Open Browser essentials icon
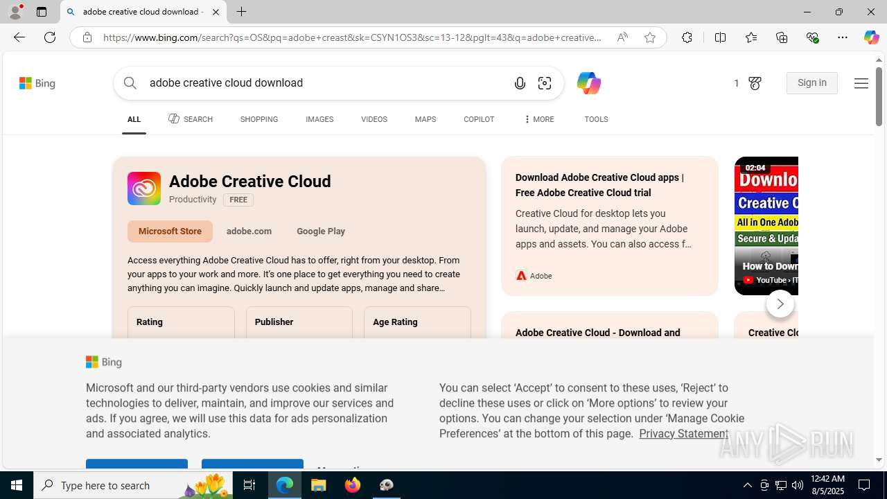The width and height of the screenshot is (887, 499). [x=812, y=37]
